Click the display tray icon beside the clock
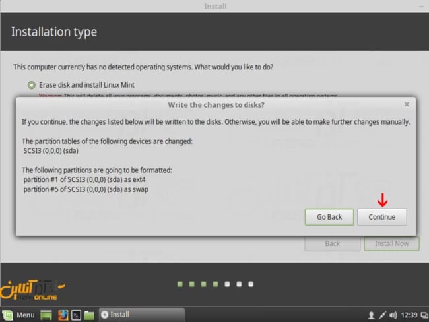Viewport: 429px width, 322px height. [424, 315]
